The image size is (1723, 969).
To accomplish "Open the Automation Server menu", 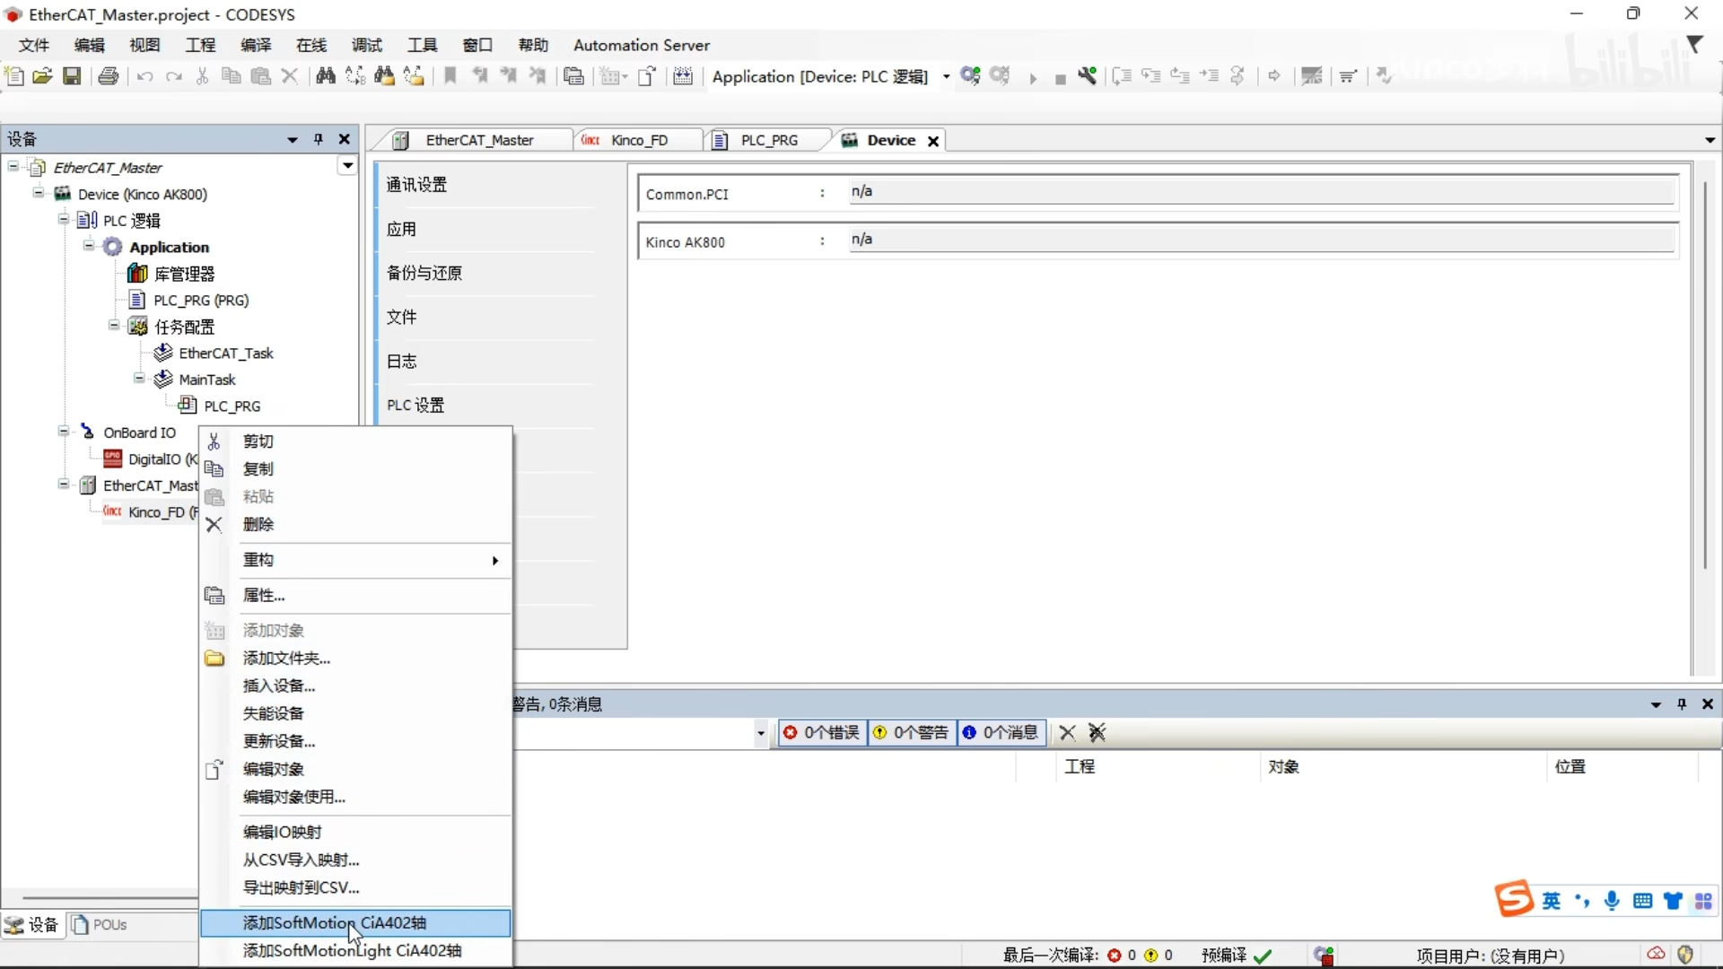I will [x=642, y=45].
